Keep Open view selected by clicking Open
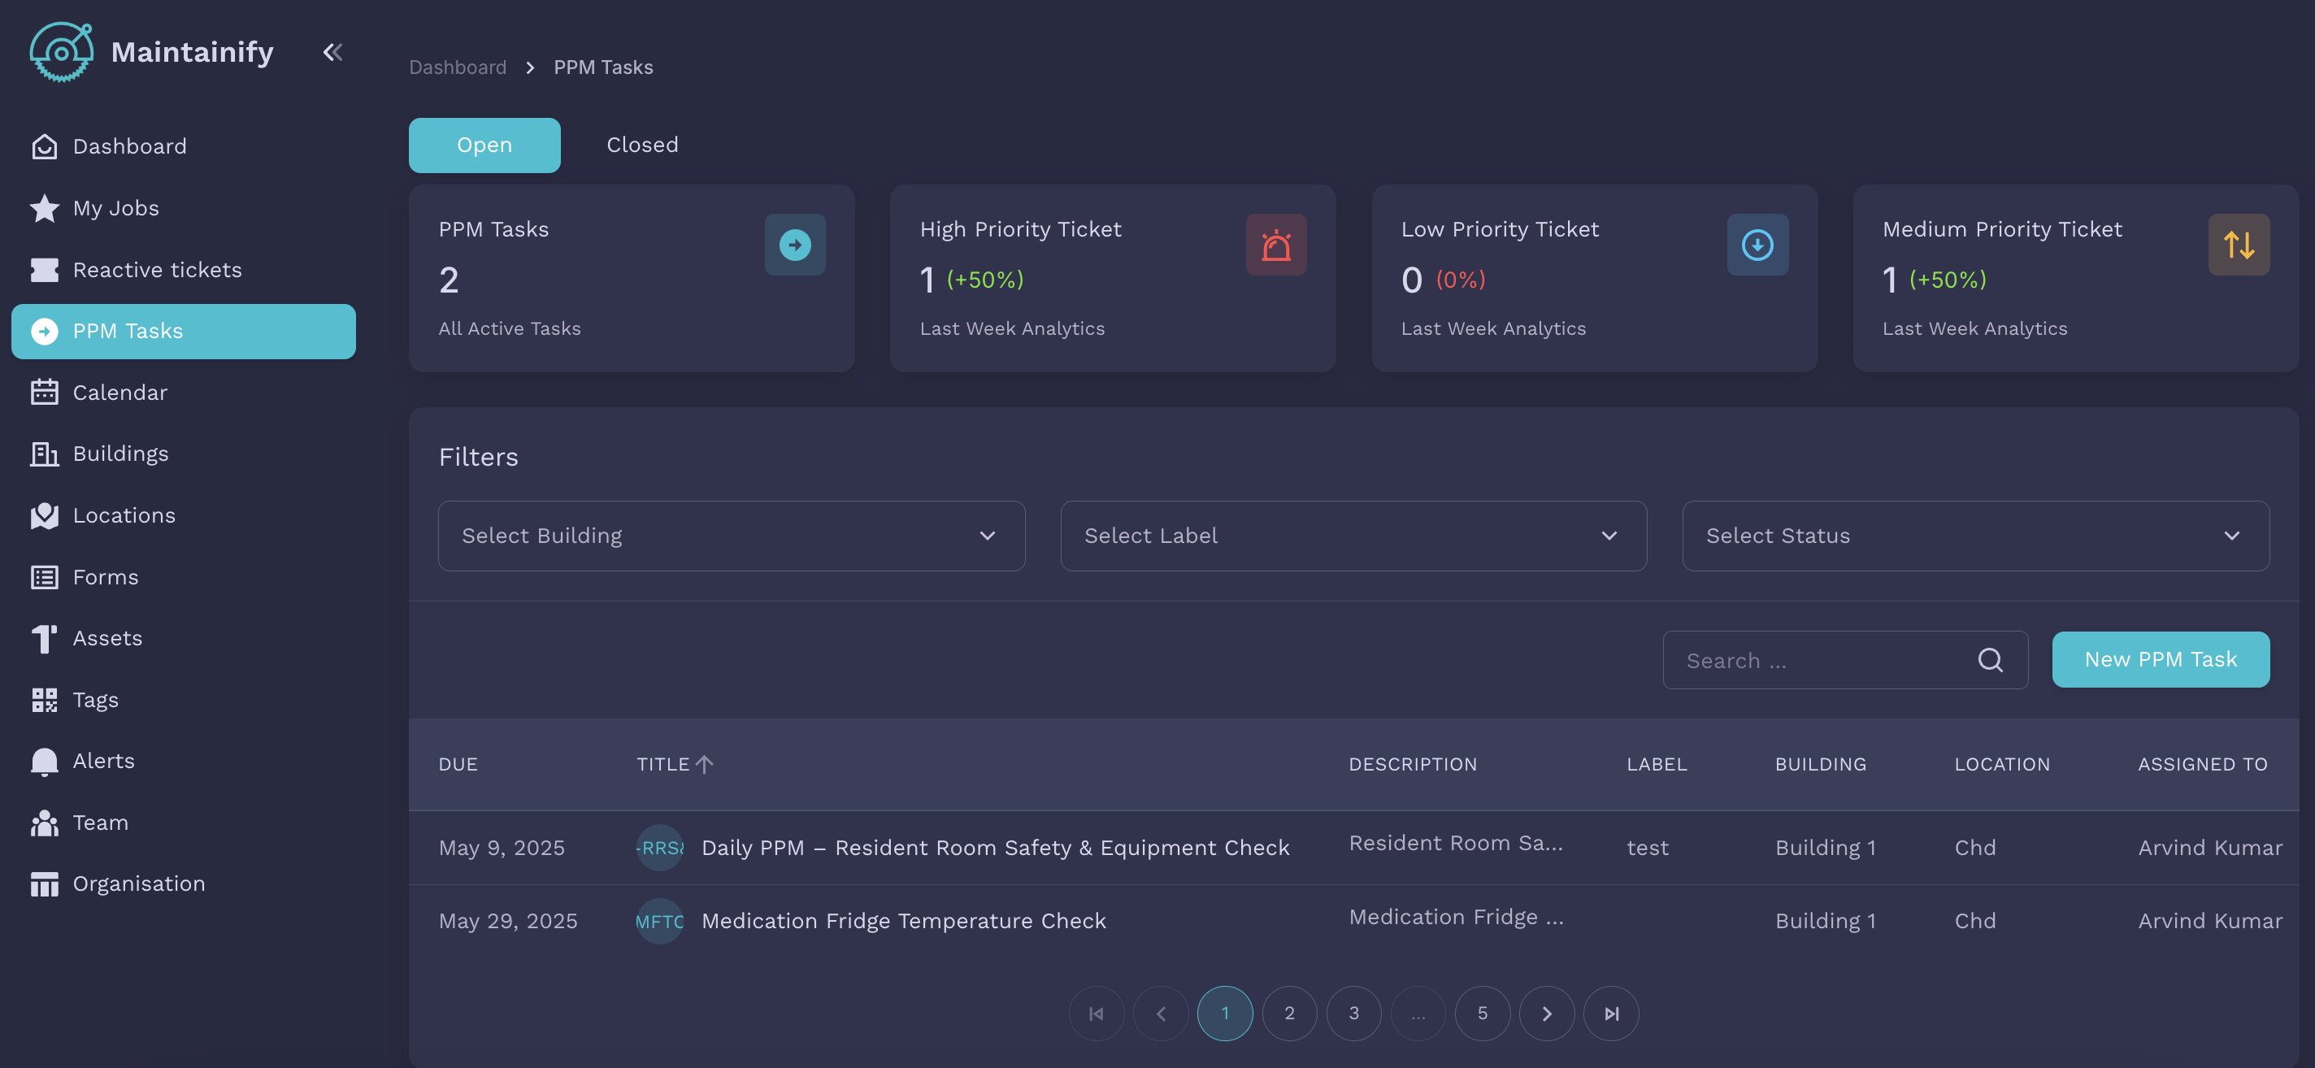Image resolution: width=2315 pixels, height=1068 pixels. [x=484, y=145]
